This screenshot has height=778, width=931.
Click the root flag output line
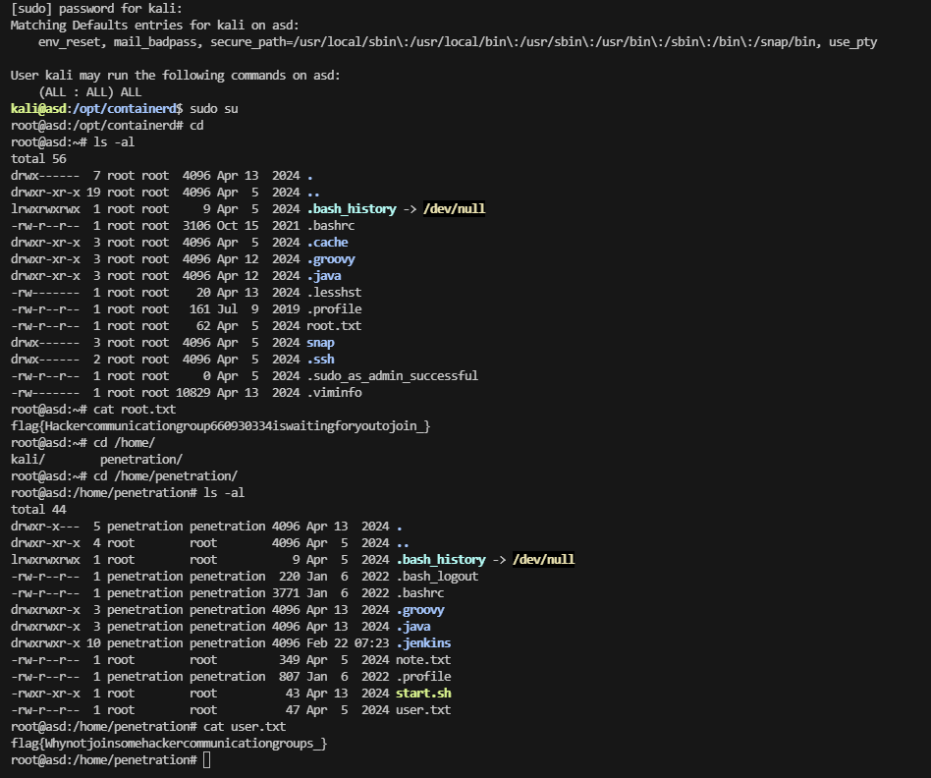tap(221, 426)
